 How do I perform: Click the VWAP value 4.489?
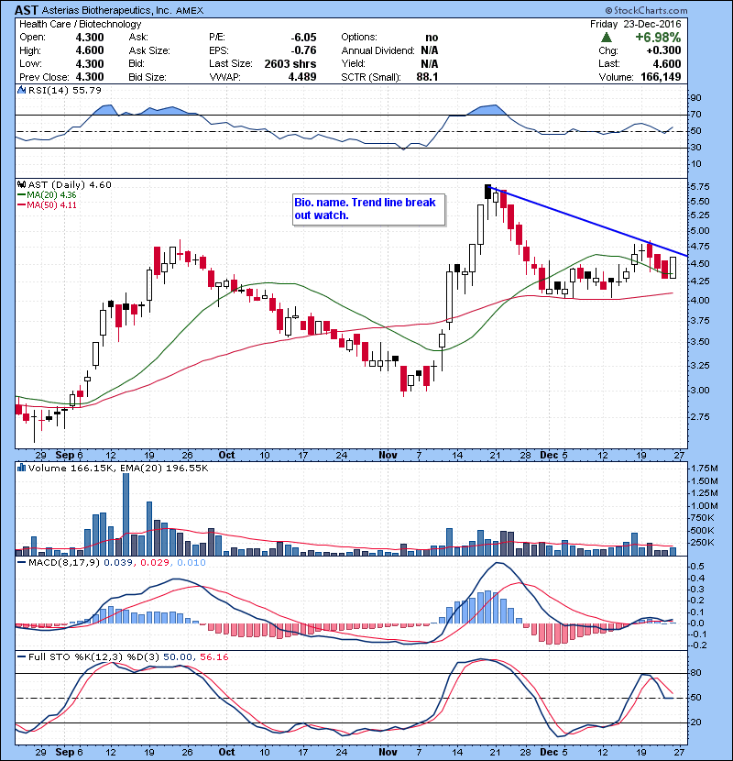click(x=302, y=77)
